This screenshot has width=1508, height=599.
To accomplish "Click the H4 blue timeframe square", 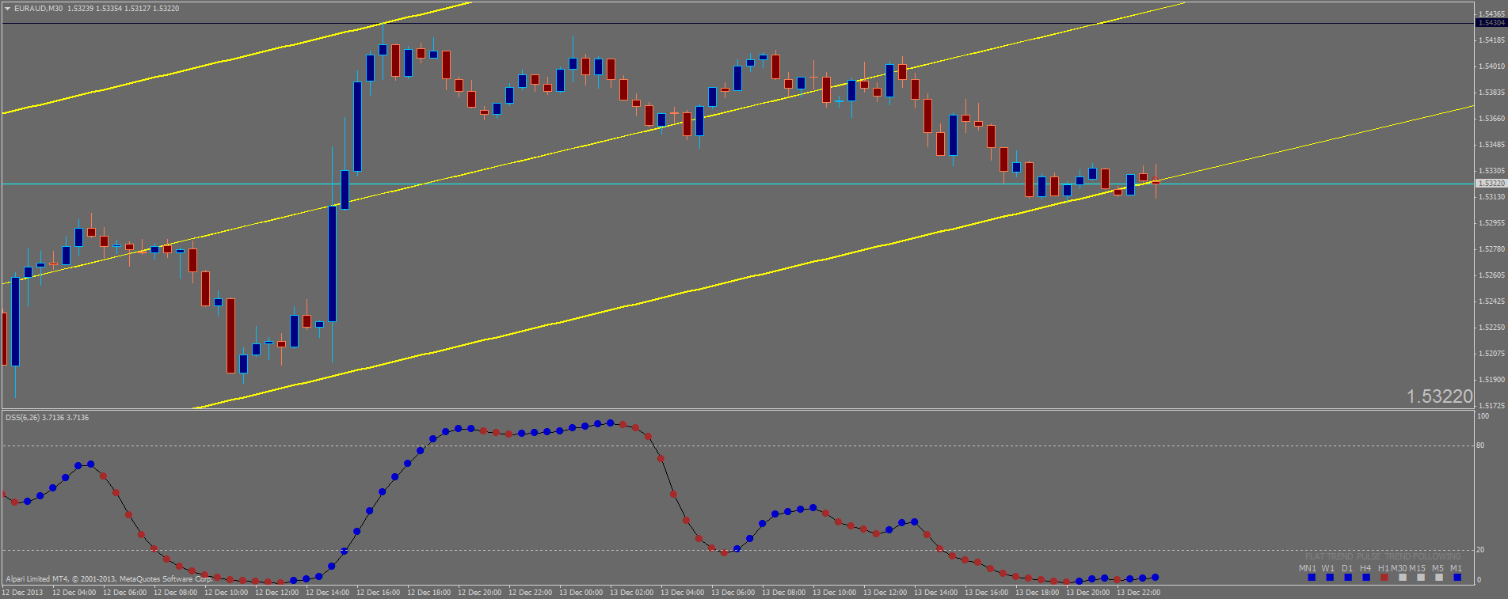I will coord(1366,578).
